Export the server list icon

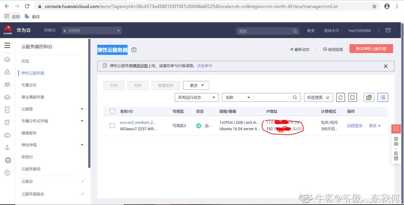pos(353,97)
